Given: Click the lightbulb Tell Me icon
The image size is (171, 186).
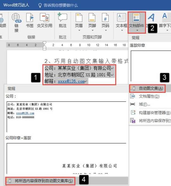Looking at the screenshot, I should point(40,5).
